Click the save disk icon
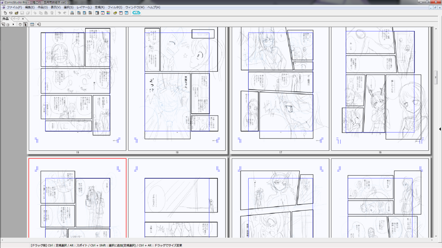Image resolution: width=442 pixels, height=248 pixels. point(22,13)
